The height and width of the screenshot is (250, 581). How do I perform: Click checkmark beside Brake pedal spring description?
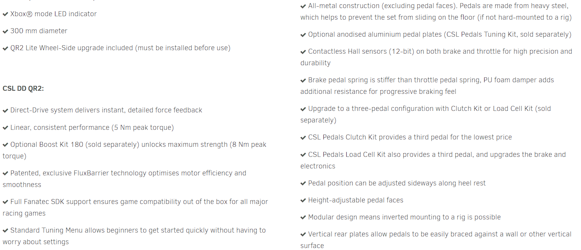(303, 80)
